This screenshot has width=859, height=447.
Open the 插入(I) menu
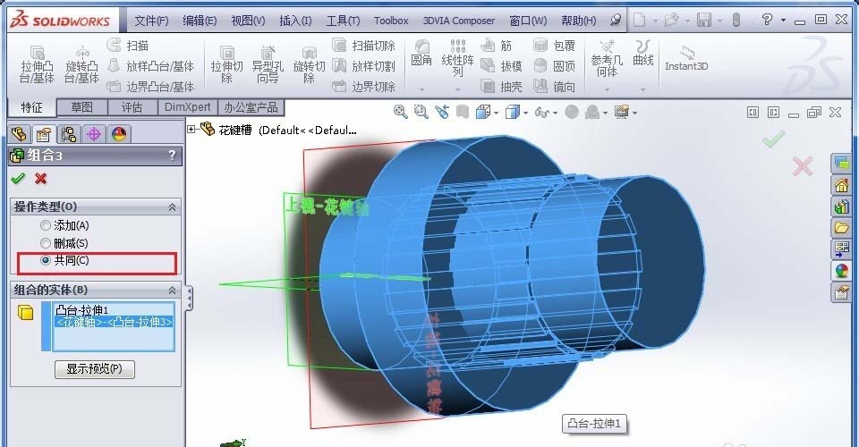pyautogui.click(x=295, y=21)
